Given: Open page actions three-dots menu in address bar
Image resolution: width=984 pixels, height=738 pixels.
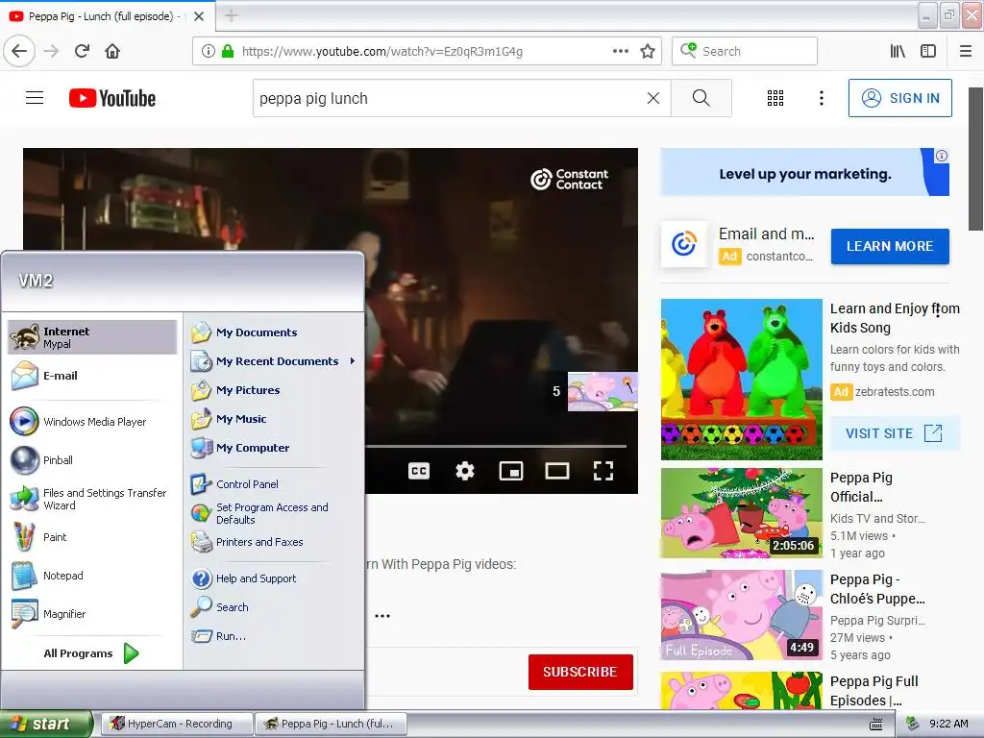Looking at the screenshot, I should point(621,51).
